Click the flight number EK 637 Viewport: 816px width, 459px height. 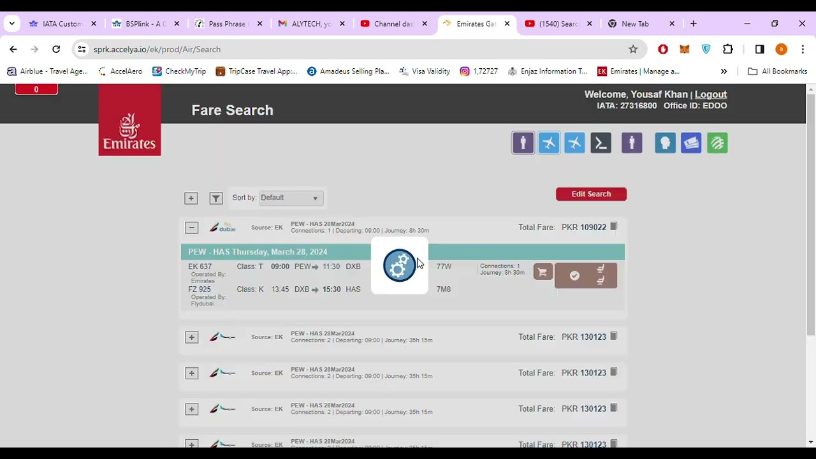200,266
